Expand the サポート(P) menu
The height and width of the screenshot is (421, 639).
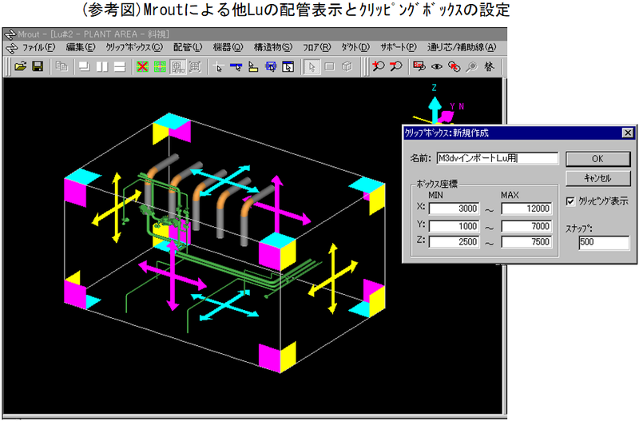click(x=398, y=48)
